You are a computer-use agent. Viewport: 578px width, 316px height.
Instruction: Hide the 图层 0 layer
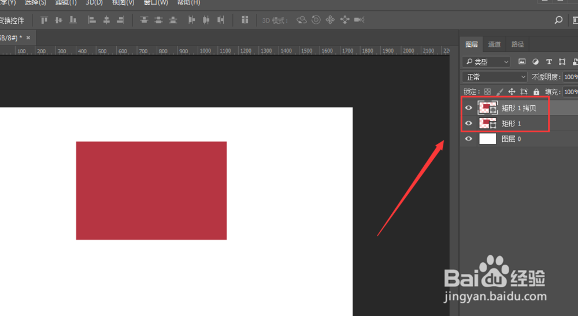click(x=469, y=139)
